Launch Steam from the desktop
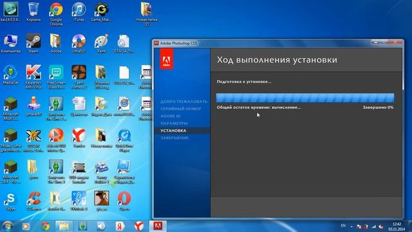412x232 pixels. (33, 44)
